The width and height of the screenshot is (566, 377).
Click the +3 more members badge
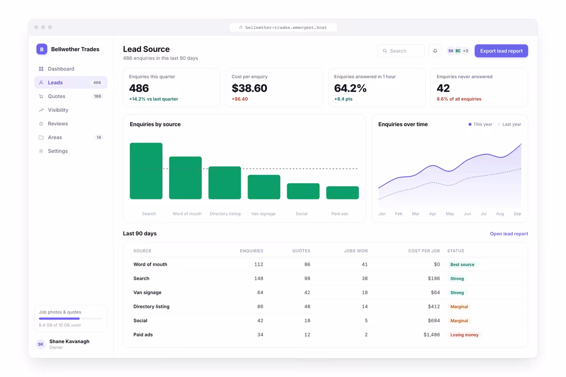(465, 51)
